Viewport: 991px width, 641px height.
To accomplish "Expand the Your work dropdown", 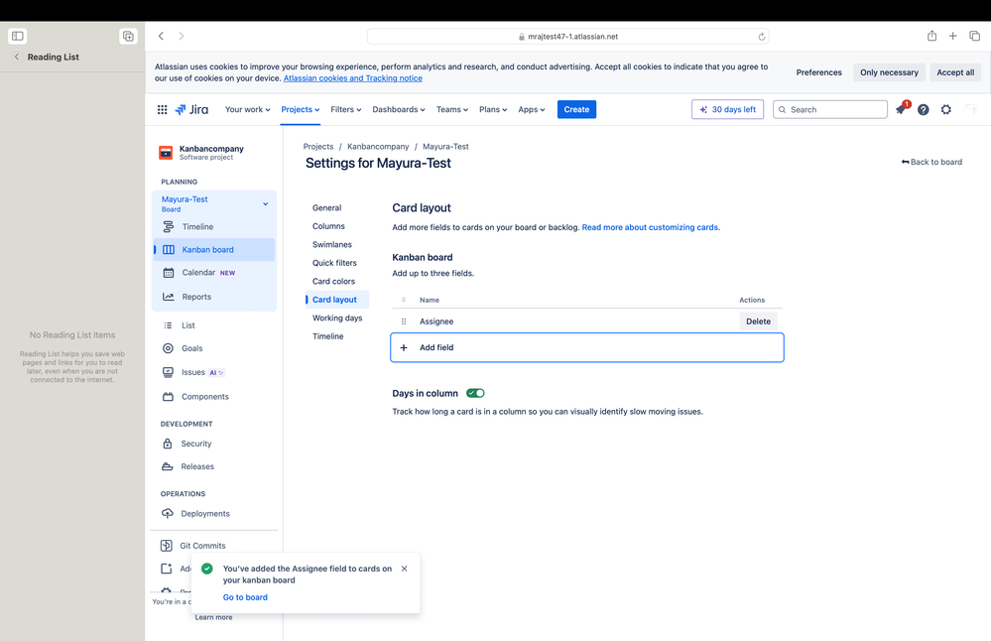I will pyautogui.click(x=248, y=109).
